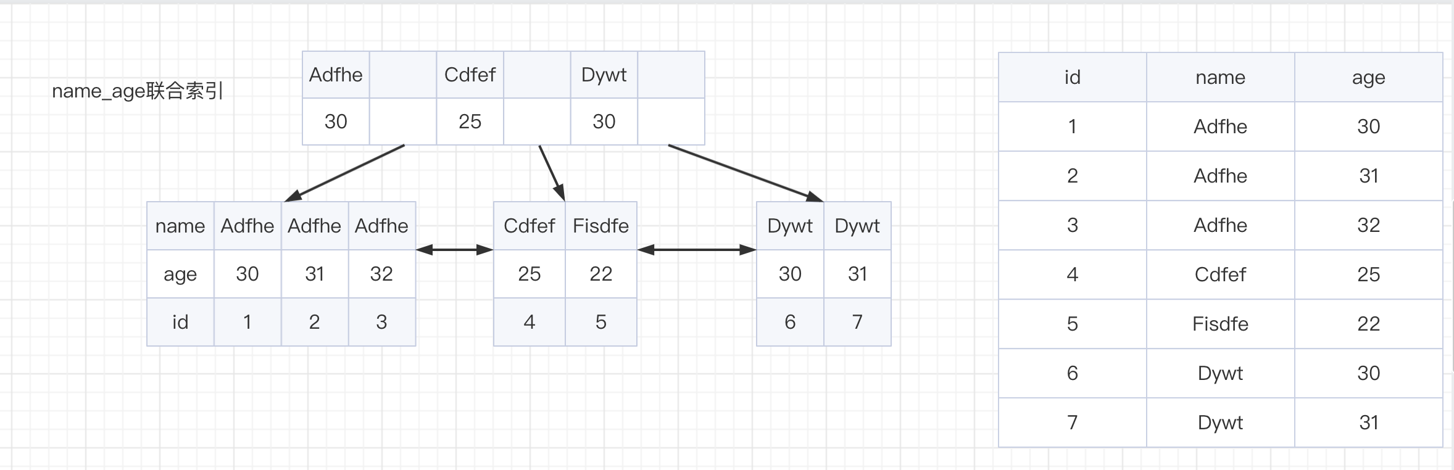Select the 'id' column header in data table
Viewport: 1454px width, 470px height.
(x=1073, y=77)
